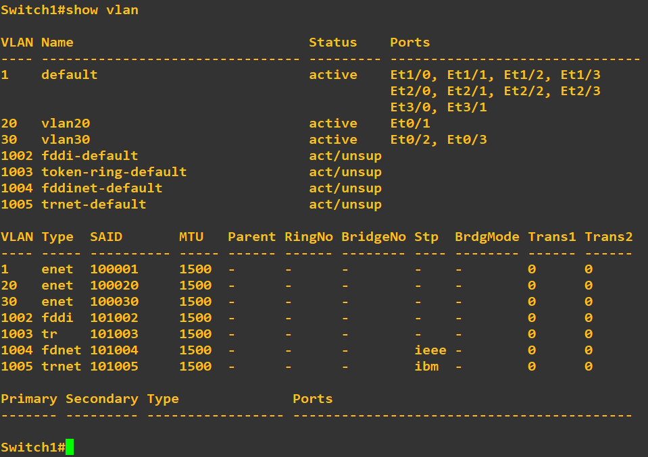
Task: Click the vlan30 name entry
Action: [66, 140]
